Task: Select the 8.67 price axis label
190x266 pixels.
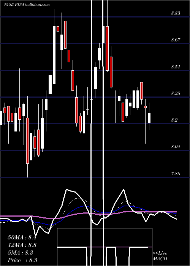Action: point(176,40)
